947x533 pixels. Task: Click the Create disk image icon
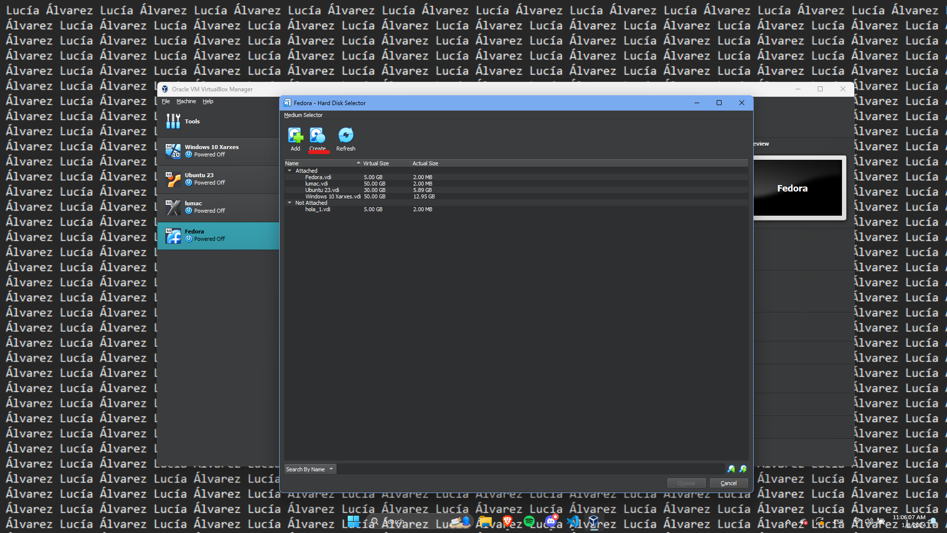pyautogui.click(x=317, y=135)
